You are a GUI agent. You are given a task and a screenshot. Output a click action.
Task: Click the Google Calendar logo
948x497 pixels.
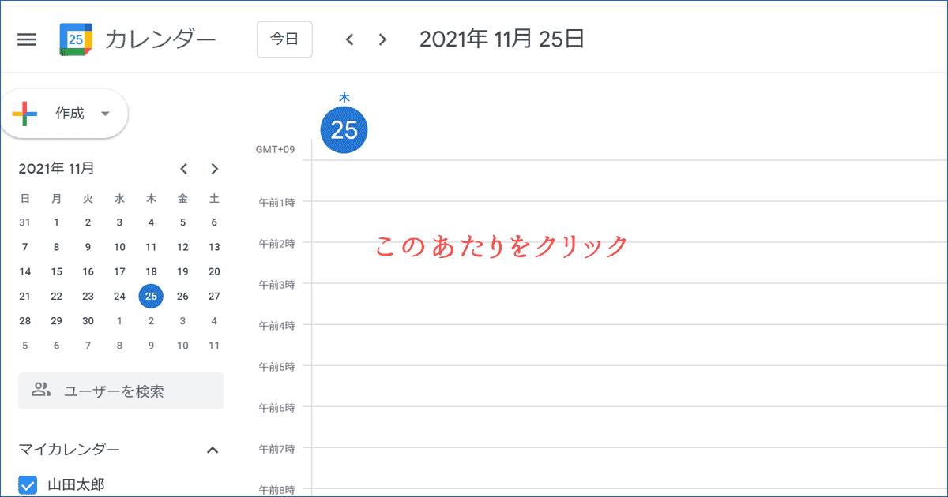coord(73,39)
